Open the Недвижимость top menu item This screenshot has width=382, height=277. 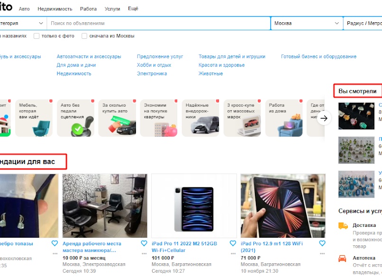[x=55, y=9]
